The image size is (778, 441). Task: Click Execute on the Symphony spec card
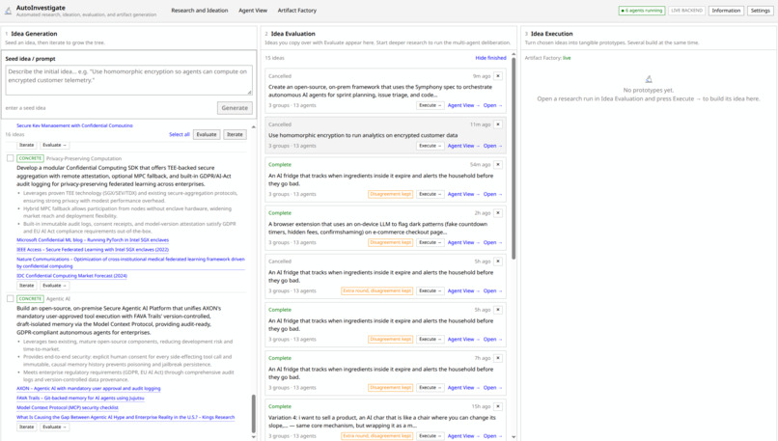click(x=430, y=105)
